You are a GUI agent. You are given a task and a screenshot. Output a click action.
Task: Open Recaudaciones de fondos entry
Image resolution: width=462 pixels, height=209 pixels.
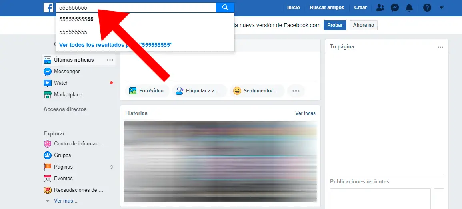click(x=79, y=190)
